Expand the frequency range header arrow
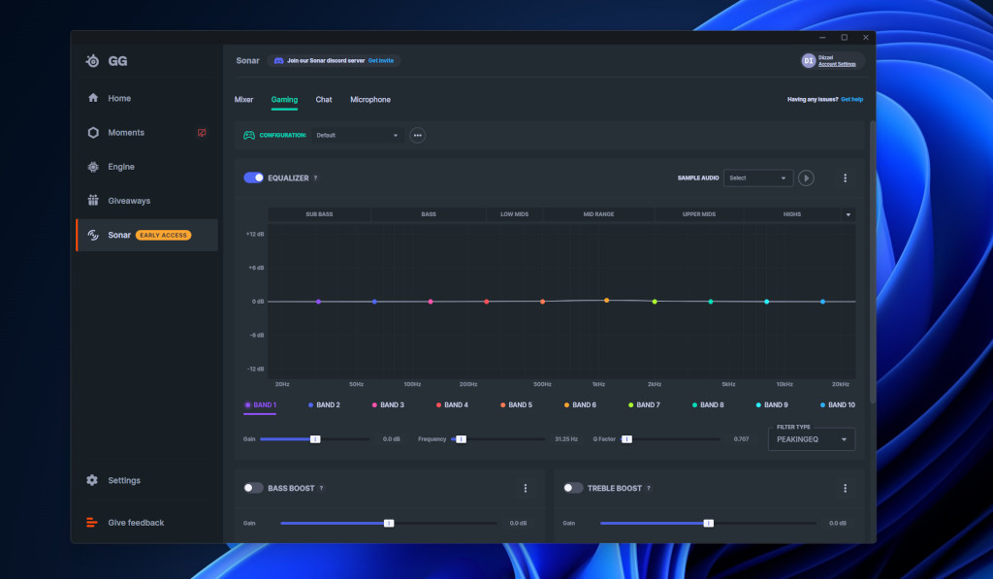The image size is (993, 579). [848, 214]
